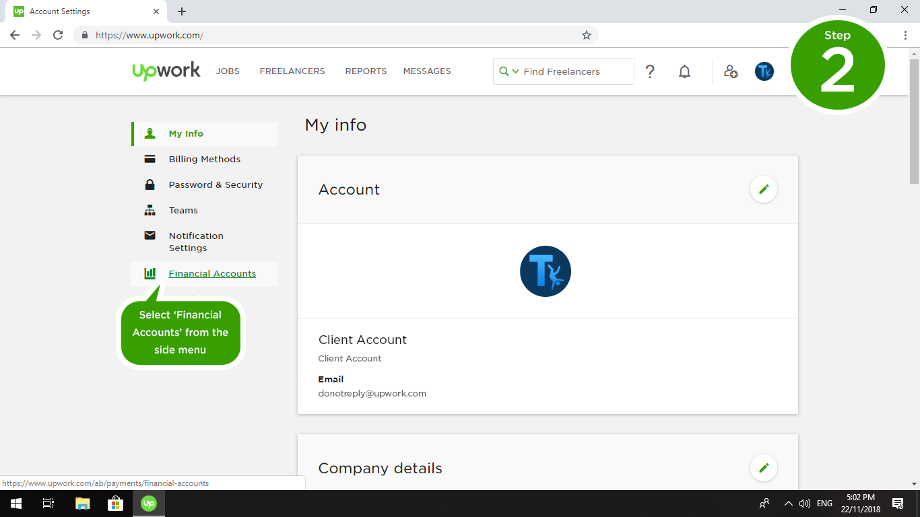This screenshot has width=920, height=517.
Task: Open Password & Security settings
Action: (216, 185)
